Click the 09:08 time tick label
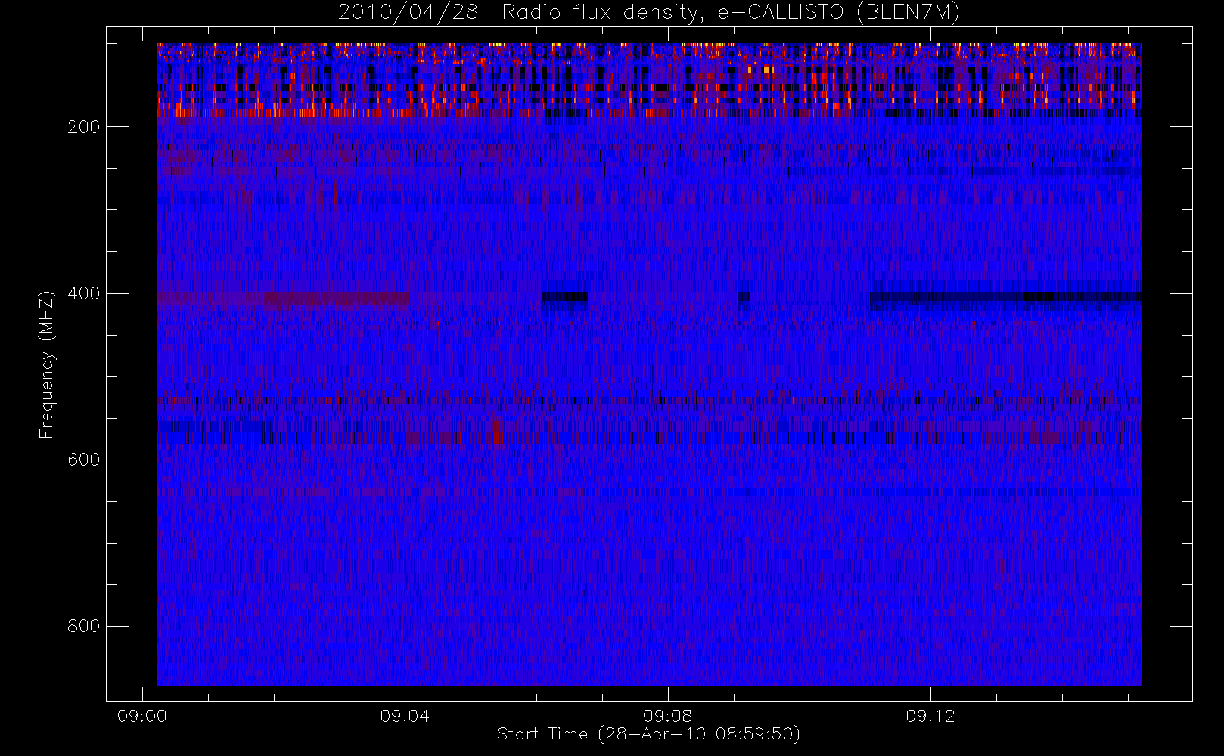1224x756 pixels. pos(667,716)
